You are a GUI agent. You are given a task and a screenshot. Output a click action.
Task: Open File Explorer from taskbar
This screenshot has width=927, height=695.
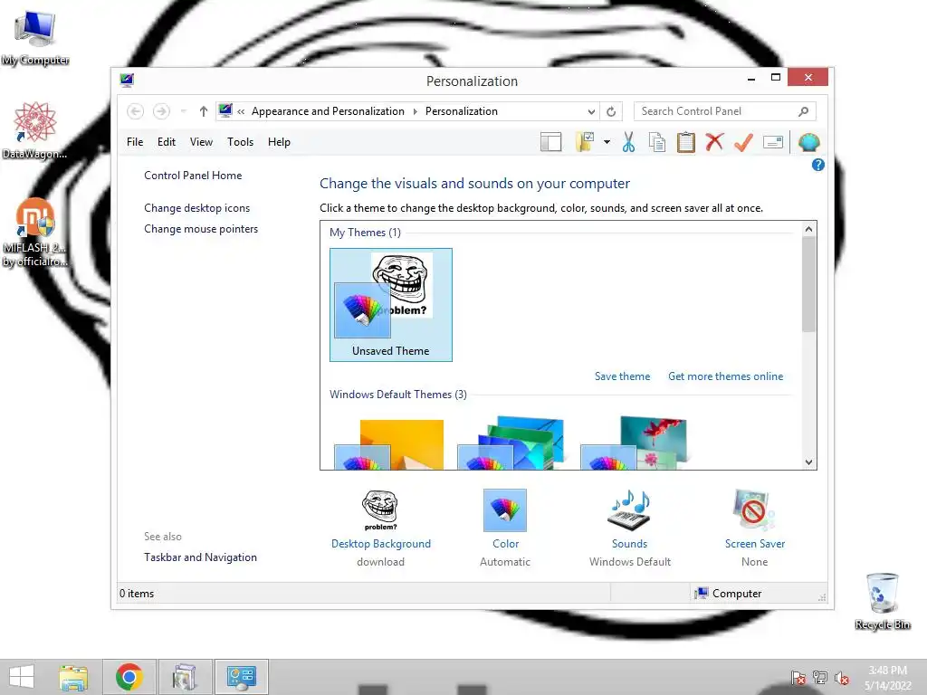point(73,677)
